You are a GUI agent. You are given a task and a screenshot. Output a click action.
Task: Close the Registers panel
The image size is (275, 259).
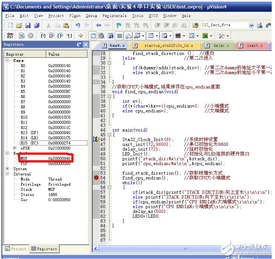(x=86, y=45)
